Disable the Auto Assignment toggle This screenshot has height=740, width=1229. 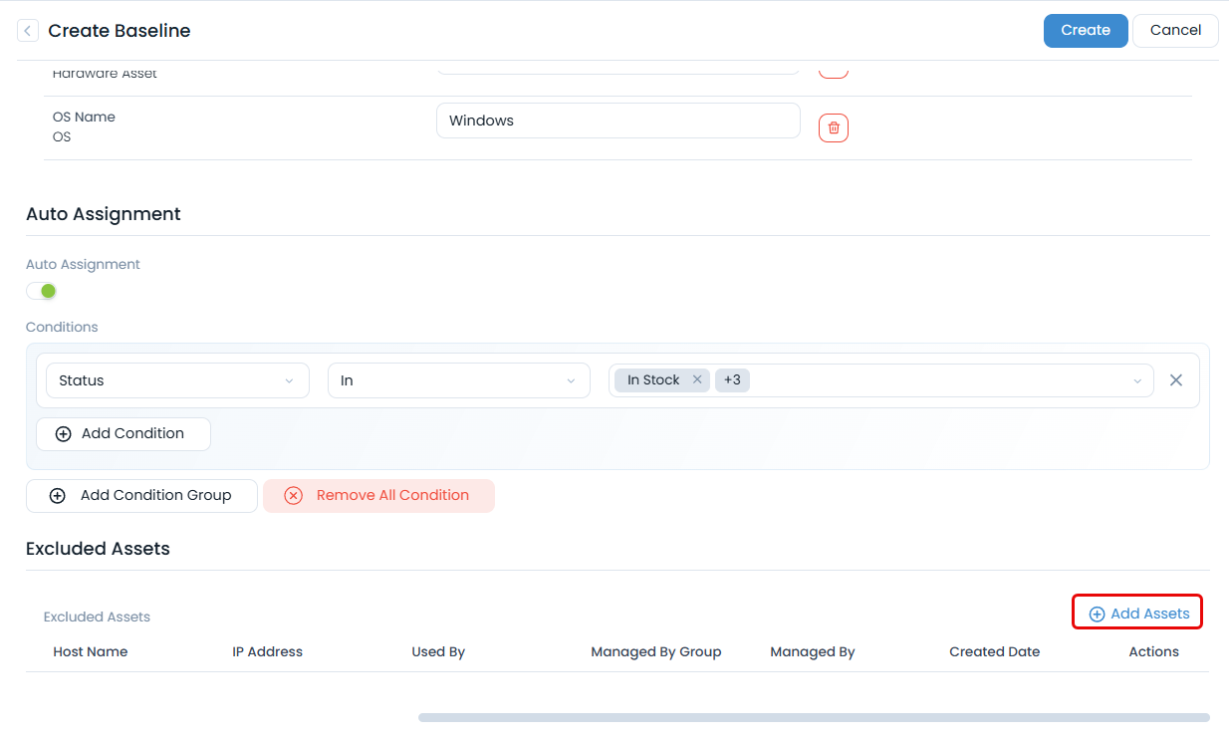coord(41,290)
